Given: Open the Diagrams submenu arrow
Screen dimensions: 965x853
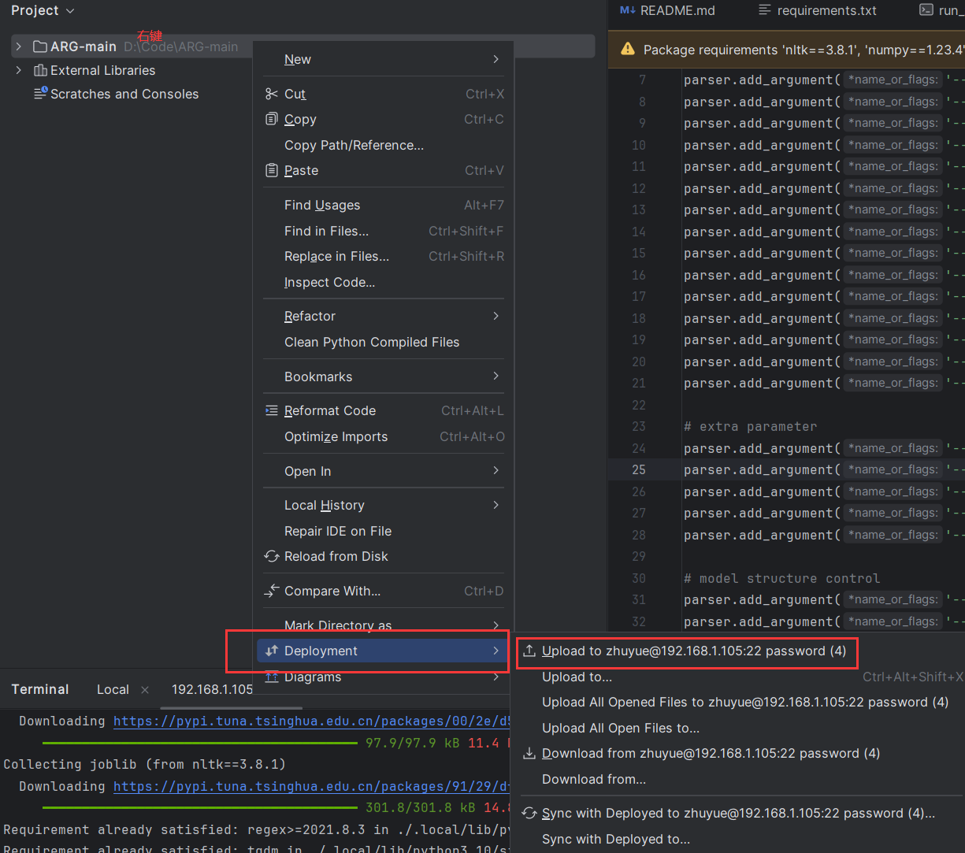Looking at the screenshot, I should (495, 677).
